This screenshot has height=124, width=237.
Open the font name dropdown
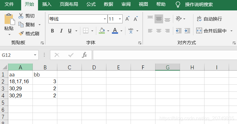point(105,19)
